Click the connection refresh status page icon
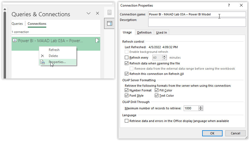Image resolution: width=249 pixels, height=141 pixels. tap(97, 41)
